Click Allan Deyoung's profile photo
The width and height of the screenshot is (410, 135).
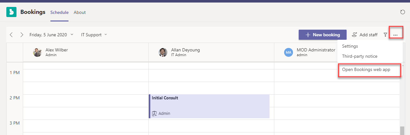[163, 52]
